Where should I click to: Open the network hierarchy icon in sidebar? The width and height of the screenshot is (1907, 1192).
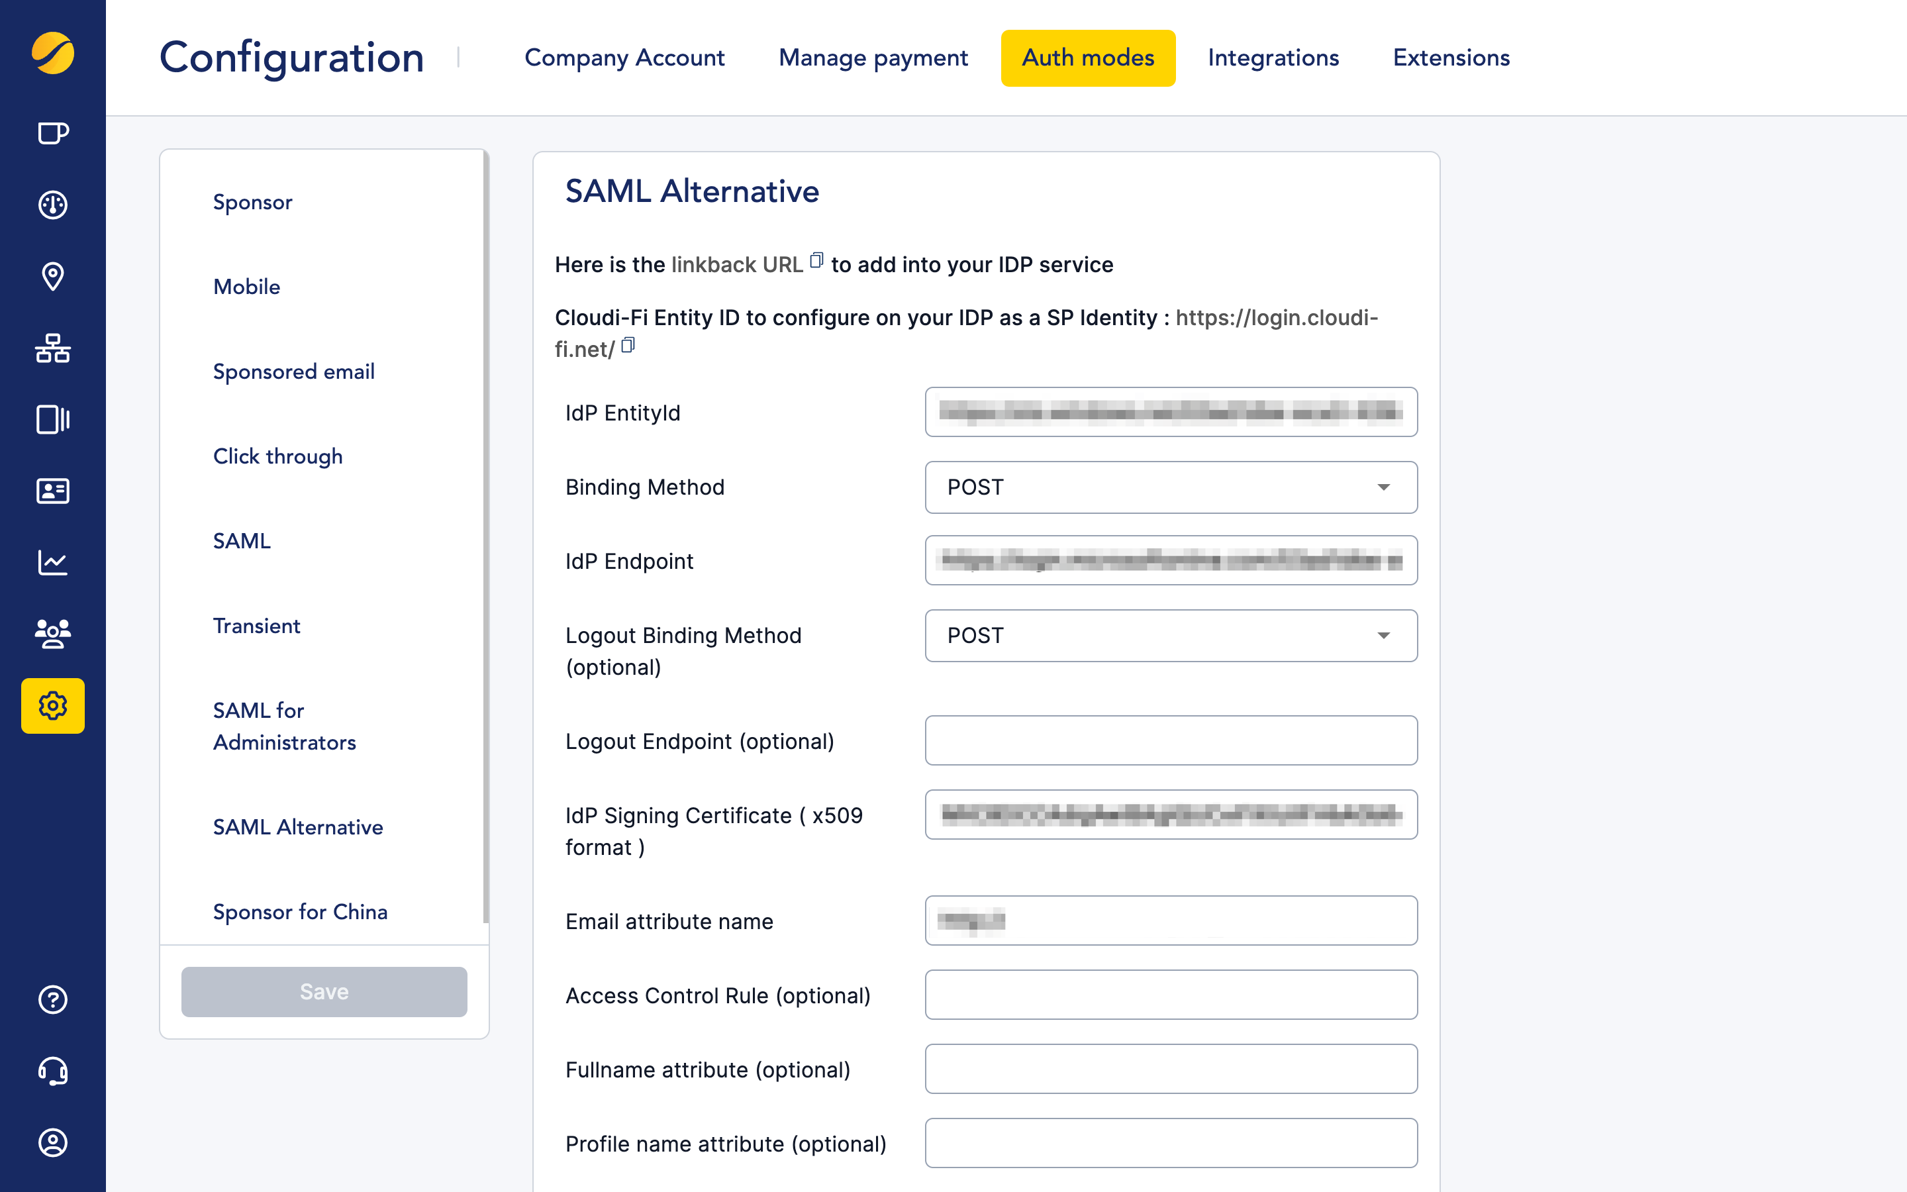coord(52,348)
